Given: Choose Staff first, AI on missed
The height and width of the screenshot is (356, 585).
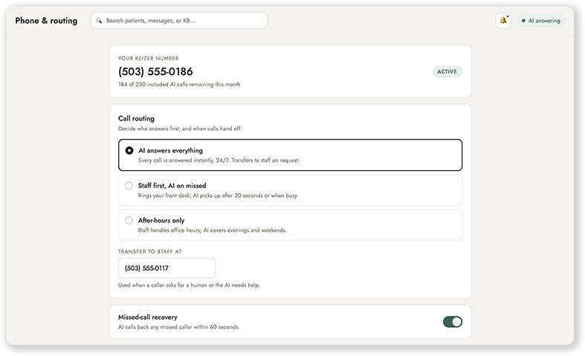Looking at the screenshot, I should 129,186.
